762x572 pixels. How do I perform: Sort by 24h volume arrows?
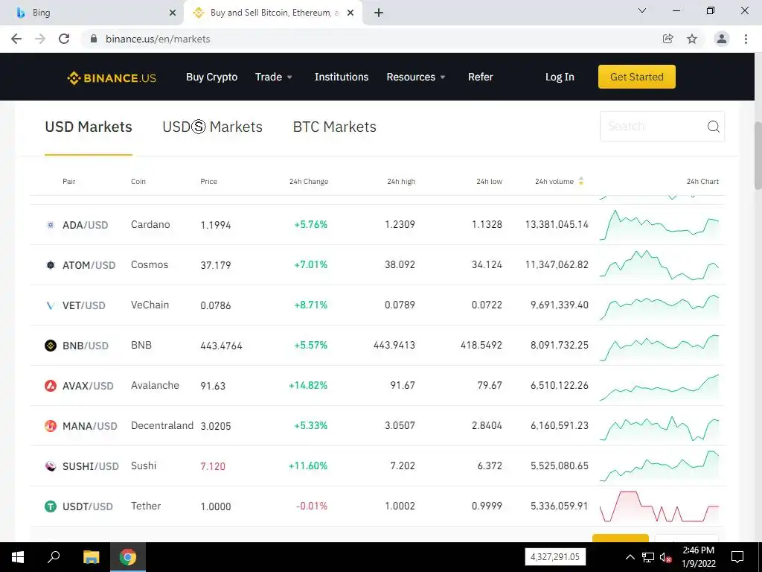pos(580,182)
